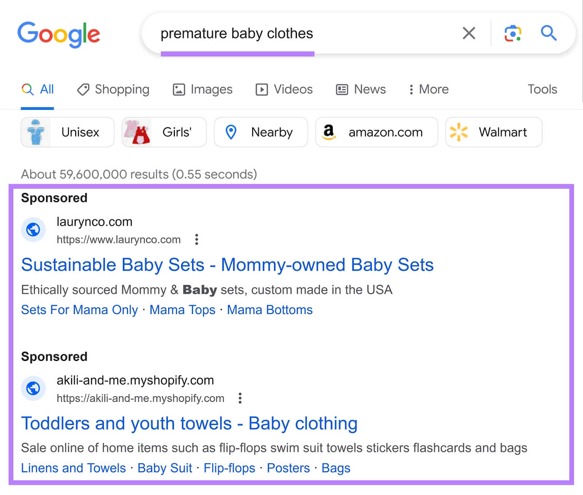Image resolution: width=583 pixels, height=495 pixels.
Task: Click the amazon.com filter chip
Action: [x=376, y=132]
